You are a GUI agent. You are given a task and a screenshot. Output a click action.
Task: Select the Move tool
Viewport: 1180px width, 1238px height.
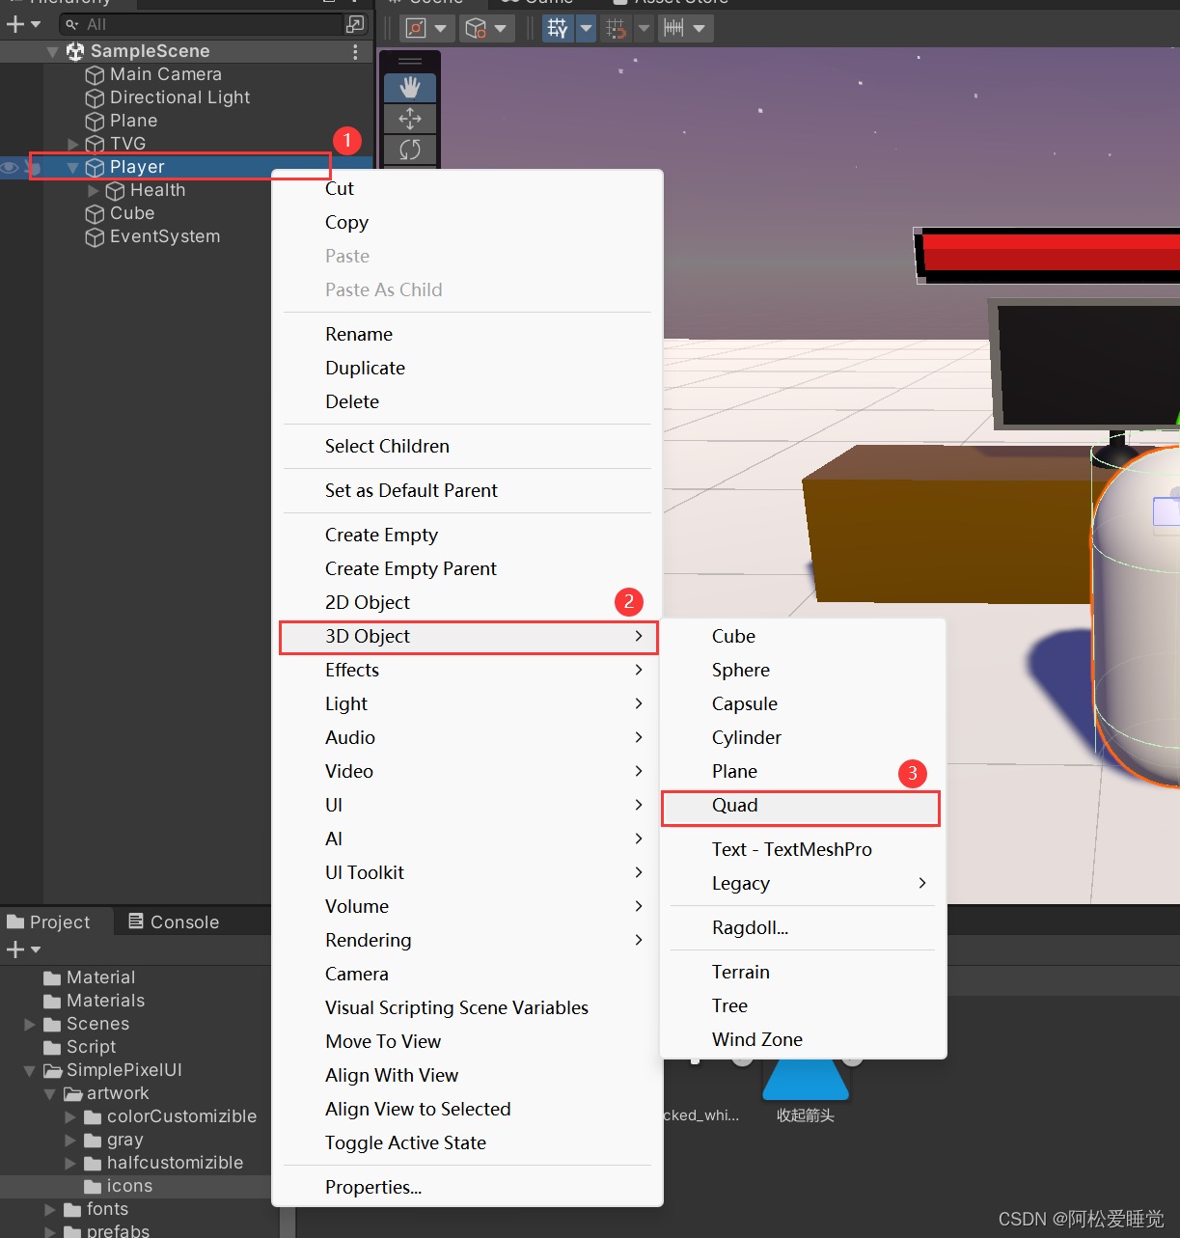point(409,119)
